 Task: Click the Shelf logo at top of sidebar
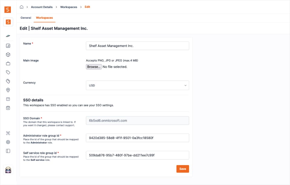tap(8, 10)
